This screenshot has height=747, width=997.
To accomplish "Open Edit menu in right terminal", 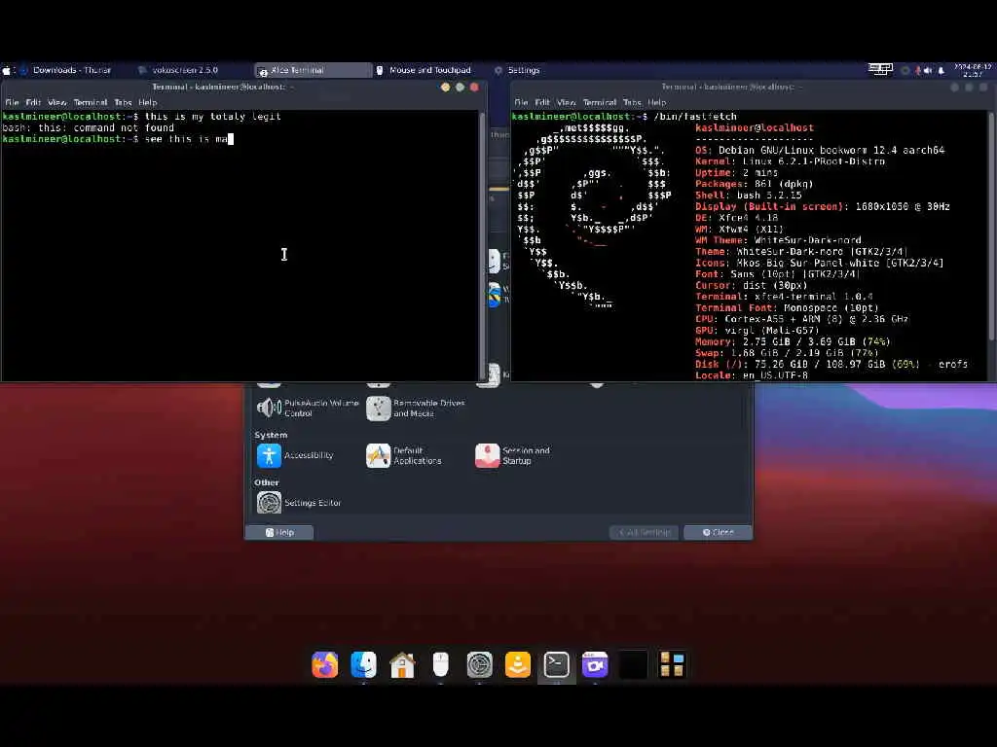I will pyautogui.click(x=542, y=102).
